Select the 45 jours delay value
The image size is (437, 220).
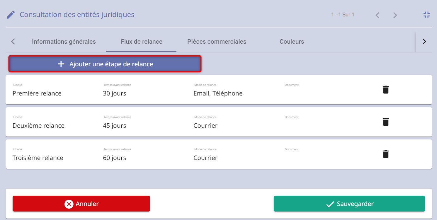point(115,126)
